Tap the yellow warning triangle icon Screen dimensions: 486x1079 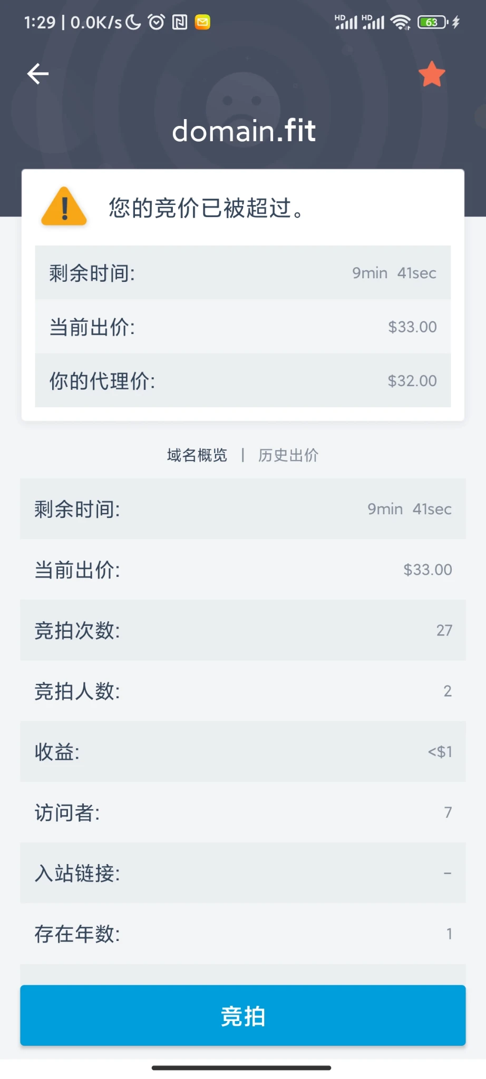pos(64,207)
